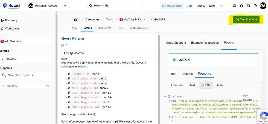Switch to the Params tab
The image size is (268, 124).
tap(87, 28)
